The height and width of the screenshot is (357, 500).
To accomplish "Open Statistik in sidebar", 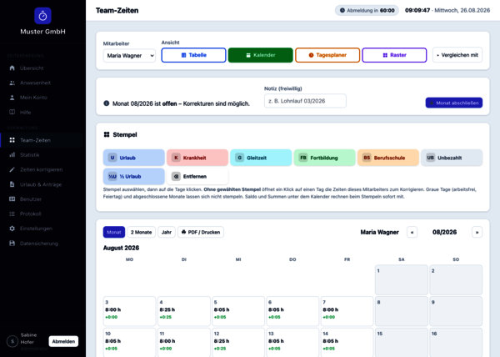I will tap(42, 155).
